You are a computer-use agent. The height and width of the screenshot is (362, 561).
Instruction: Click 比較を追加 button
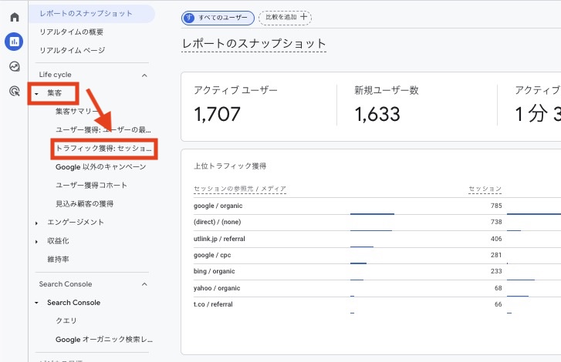pos(286,17)
